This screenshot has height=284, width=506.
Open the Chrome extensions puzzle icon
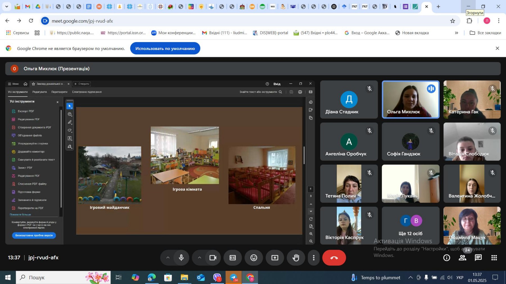tap(469, 21)
